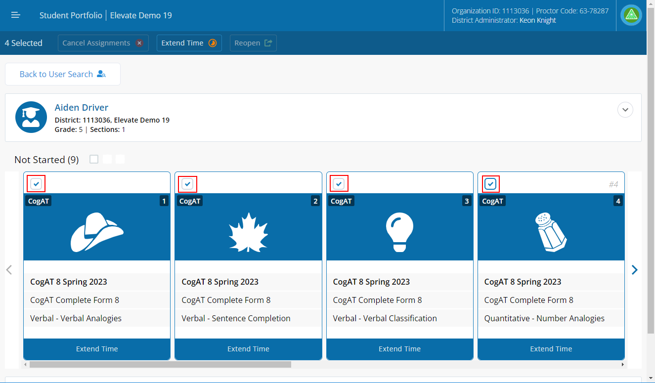655x383 pixels.
Task: Click number badge 2 on Sentence Completion card
Action: click(x=315, y=201)
